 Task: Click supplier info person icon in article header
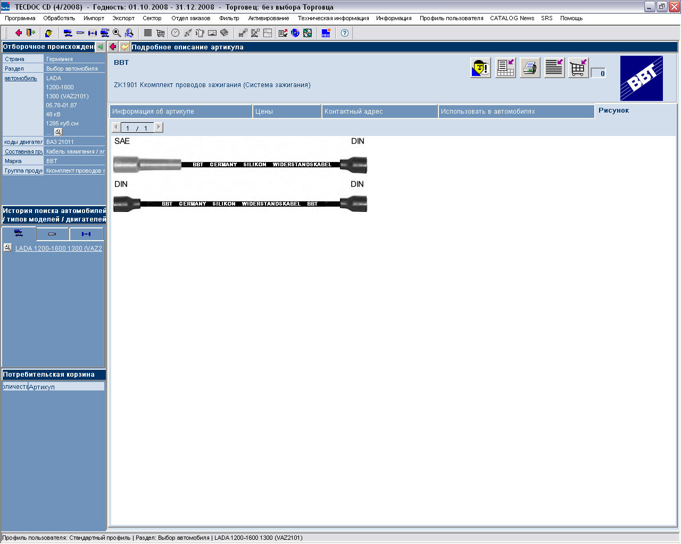(481, 68)
